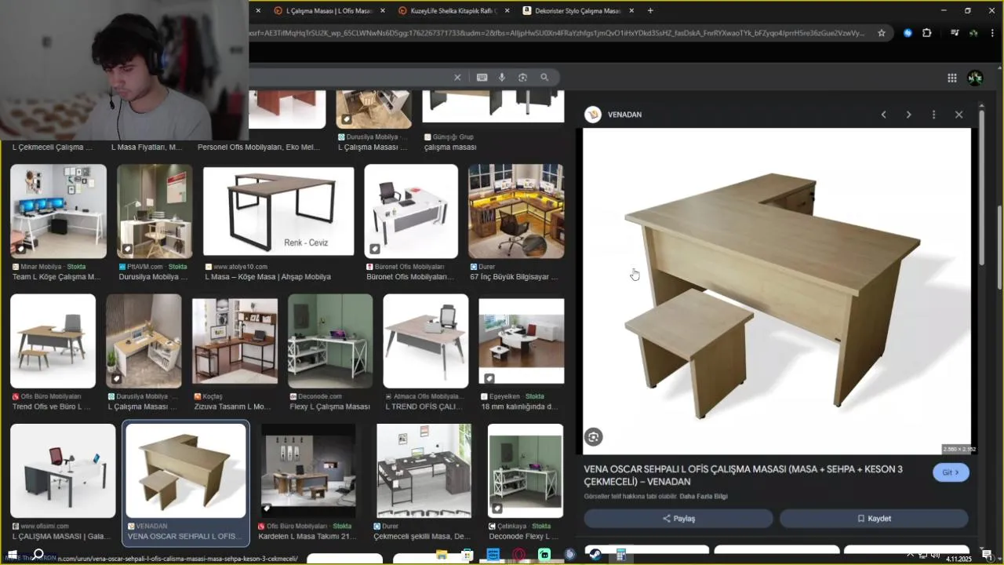Click the Paylaş share button
The width and height of the screenshot is (1004, 565).
[678, 519]
